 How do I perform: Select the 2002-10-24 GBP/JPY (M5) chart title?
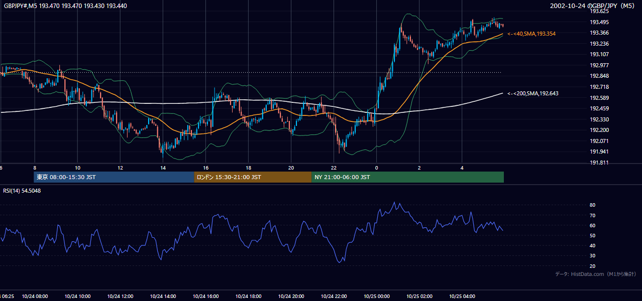pos(593,6)
